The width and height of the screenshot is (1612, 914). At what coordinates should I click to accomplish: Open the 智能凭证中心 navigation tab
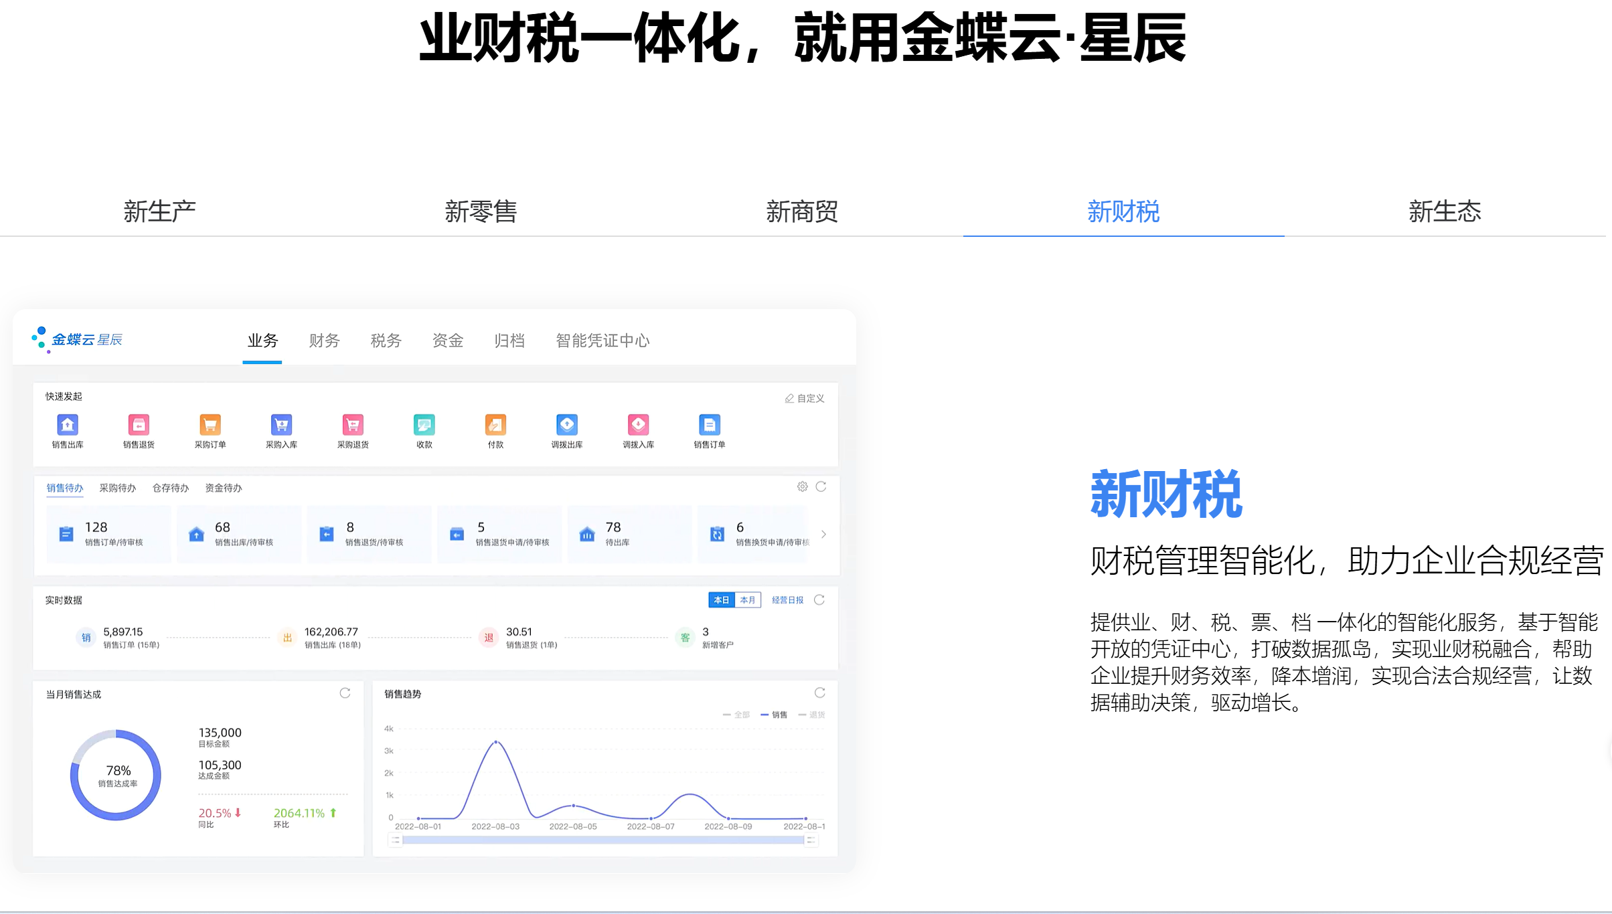pos(602,341)
